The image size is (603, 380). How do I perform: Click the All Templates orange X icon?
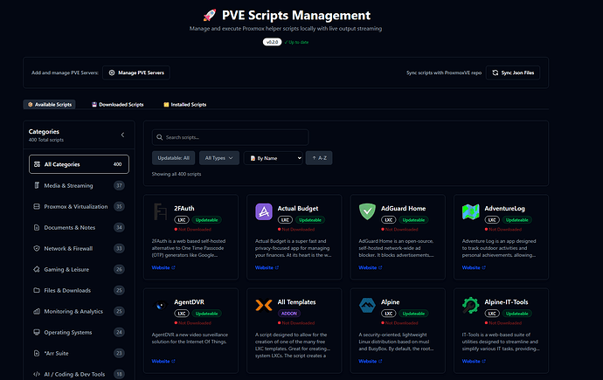264,305
